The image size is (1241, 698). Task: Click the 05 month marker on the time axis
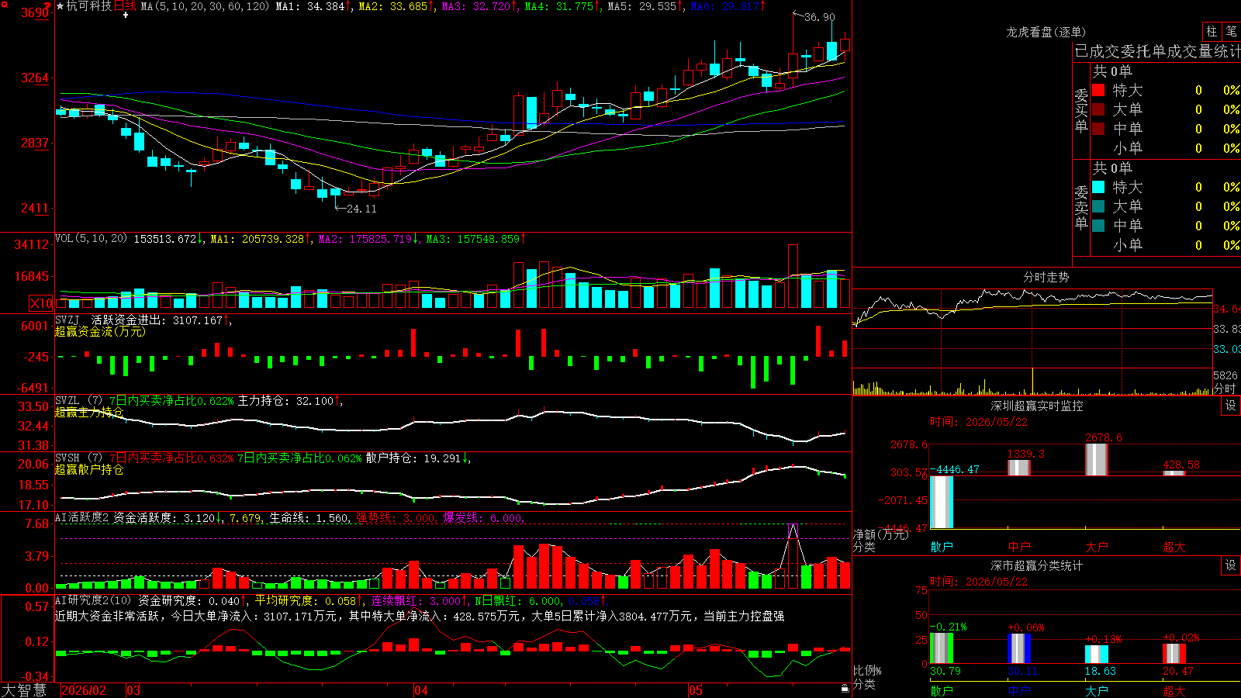tap(696, 690)
